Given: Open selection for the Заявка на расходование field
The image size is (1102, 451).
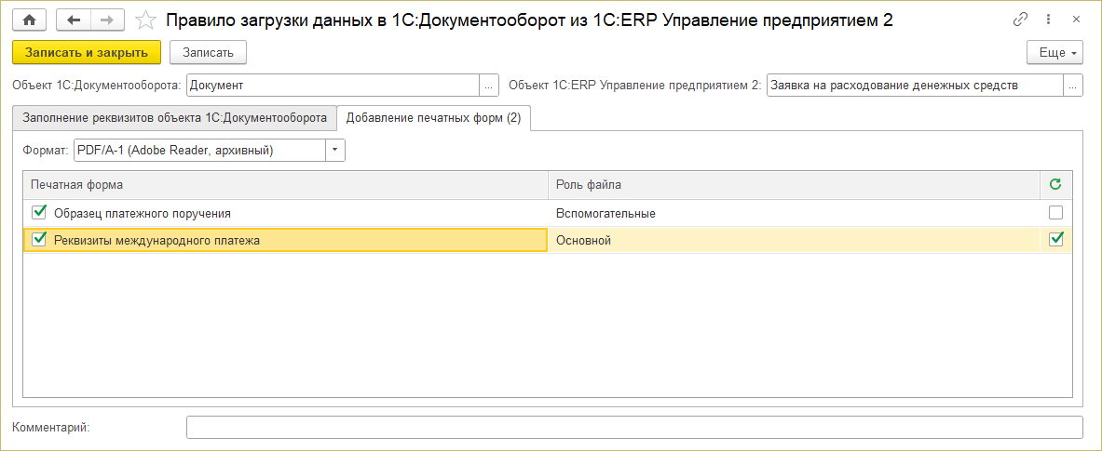Looking at the screenshot, I should click(1073, 86).
